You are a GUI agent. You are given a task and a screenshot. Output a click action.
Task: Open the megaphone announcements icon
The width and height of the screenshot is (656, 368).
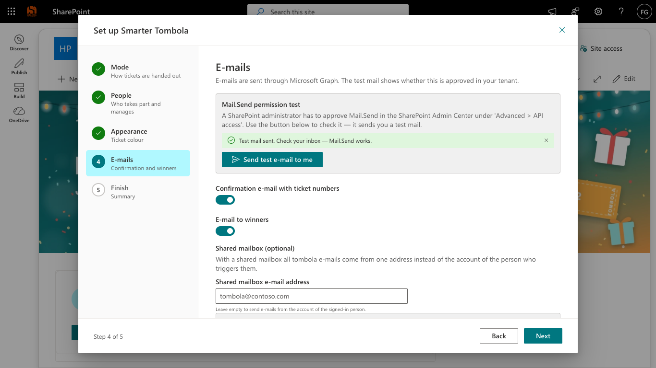pyautogui.click(x=552, y=11)
